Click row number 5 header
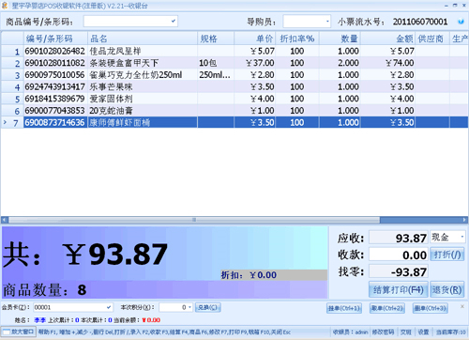The image size is (469, 340). (12, 99)
